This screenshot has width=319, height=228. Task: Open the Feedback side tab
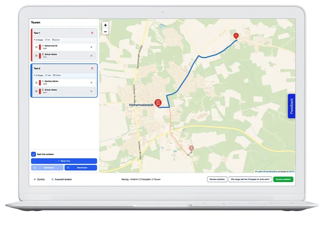(x=291, y=106)
